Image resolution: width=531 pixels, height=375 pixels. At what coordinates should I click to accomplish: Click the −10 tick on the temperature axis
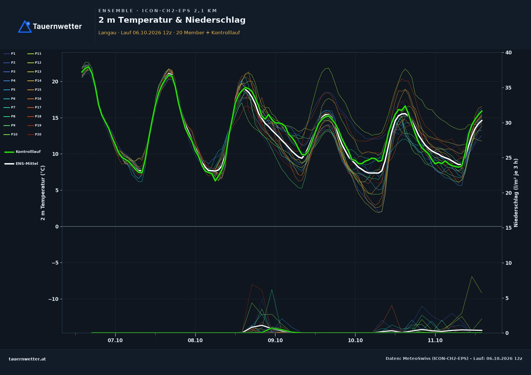click(53, 299)
